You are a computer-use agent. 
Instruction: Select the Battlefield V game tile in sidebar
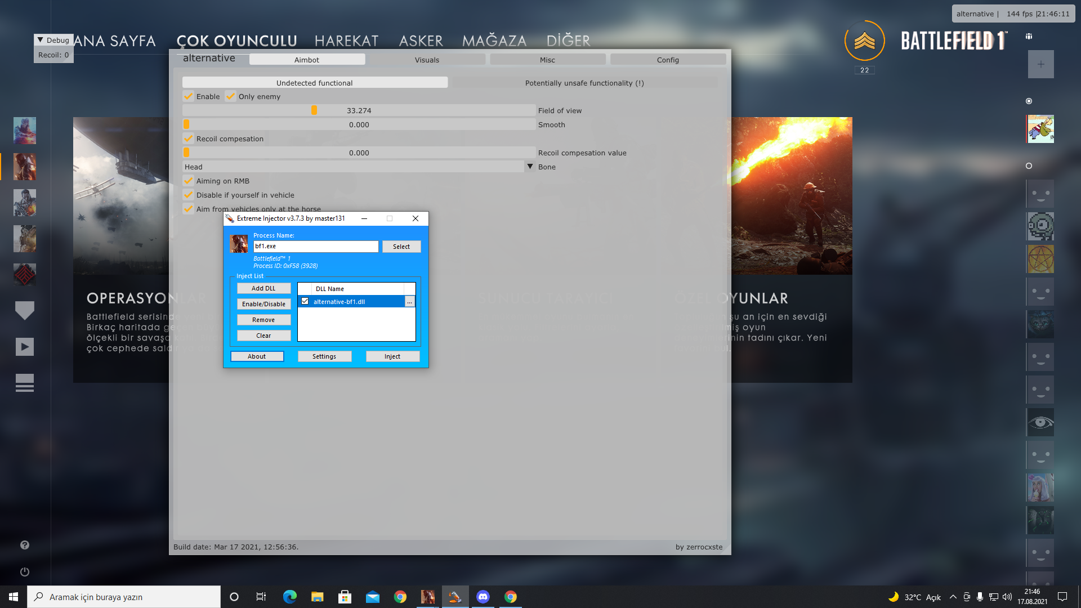(24, 131)
